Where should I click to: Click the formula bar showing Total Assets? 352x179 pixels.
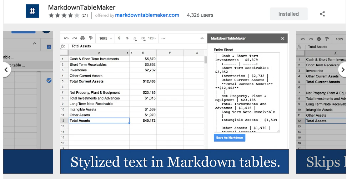click(x=137, y=46)
